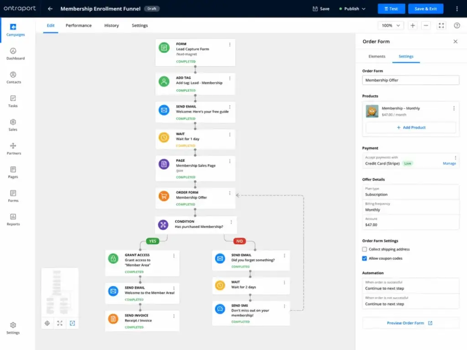This screenshot has width=467, height=350.
Task: Click the Condition node purple icon
Action: 163,225
